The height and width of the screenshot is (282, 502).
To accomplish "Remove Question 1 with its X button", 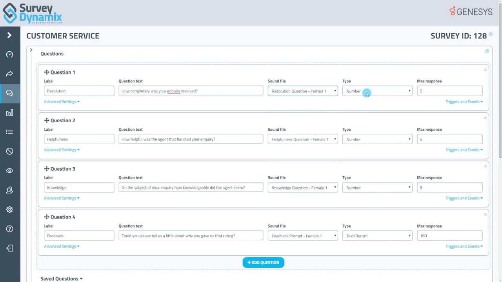I will pos(485,70).
